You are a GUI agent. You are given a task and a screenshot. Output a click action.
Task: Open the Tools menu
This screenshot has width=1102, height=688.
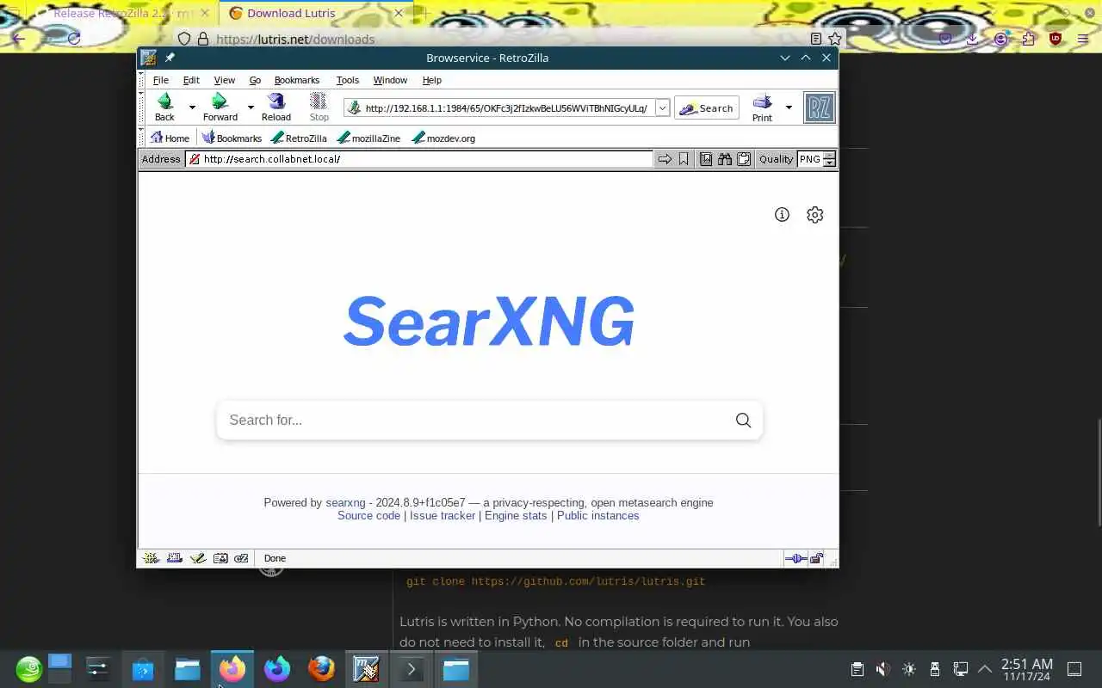[x=348, y=80]
